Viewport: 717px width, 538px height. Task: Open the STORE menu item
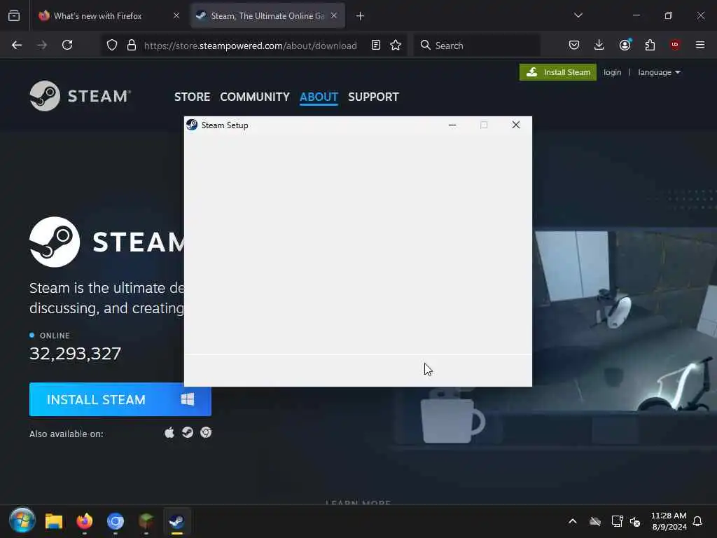point(192,97)
